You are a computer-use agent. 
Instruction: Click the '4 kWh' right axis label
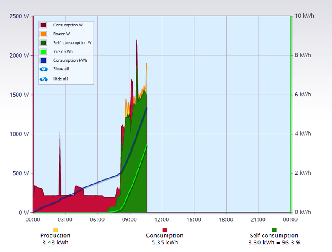(x=303, y=134)
